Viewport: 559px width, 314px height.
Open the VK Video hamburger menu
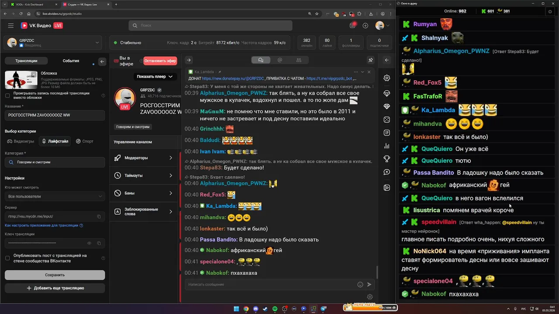click(x=10, y=26)
